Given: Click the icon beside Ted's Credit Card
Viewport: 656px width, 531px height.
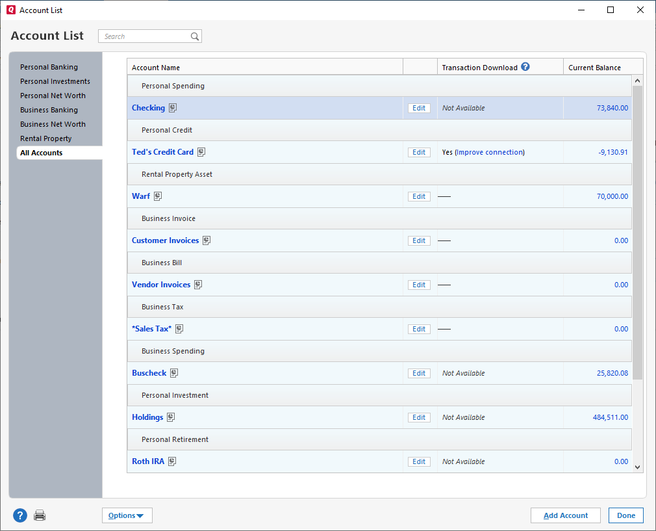Looking at the screenshot, I should tap(201, 151).
